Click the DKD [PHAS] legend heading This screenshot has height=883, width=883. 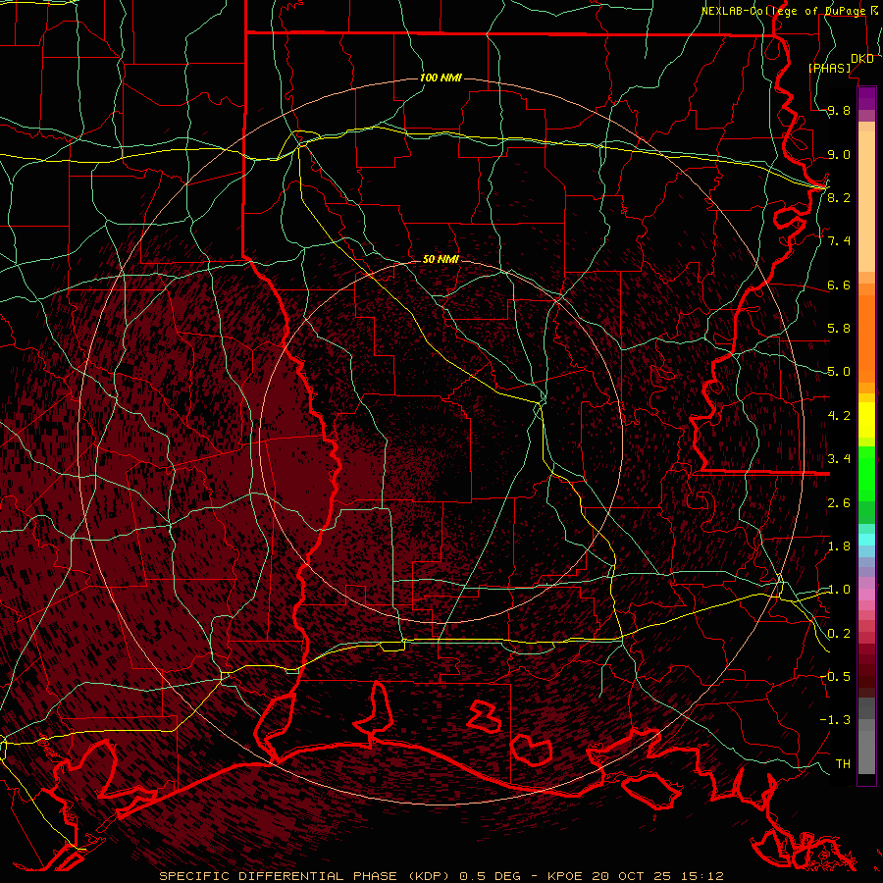point(841,63)
